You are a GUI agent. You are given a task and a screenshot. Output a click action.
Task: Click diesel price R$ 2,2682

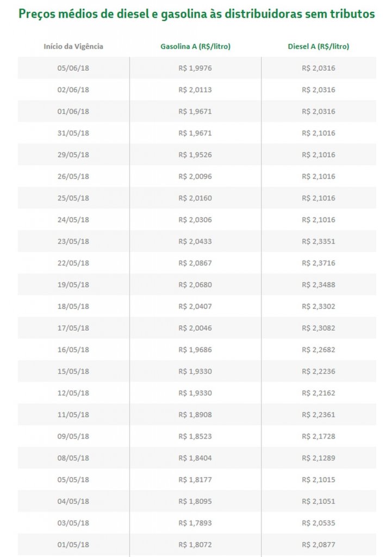(x=318, y=350)
